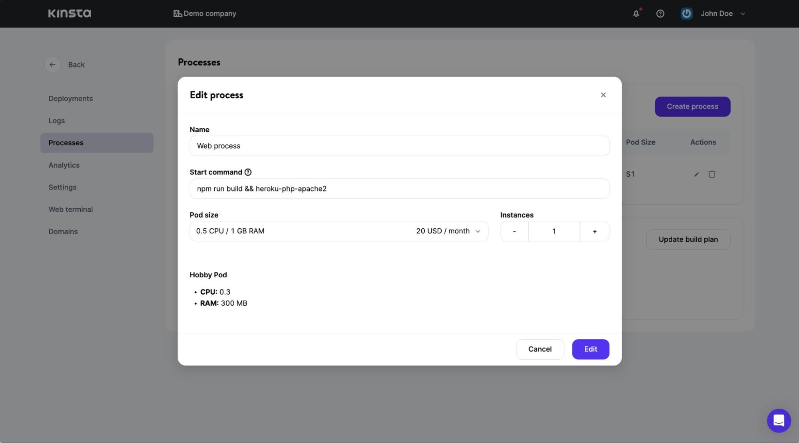The width and height of the screenshot is (799, 443).
Task: Increase instances with the plus stepper
Action: [594, 231]
